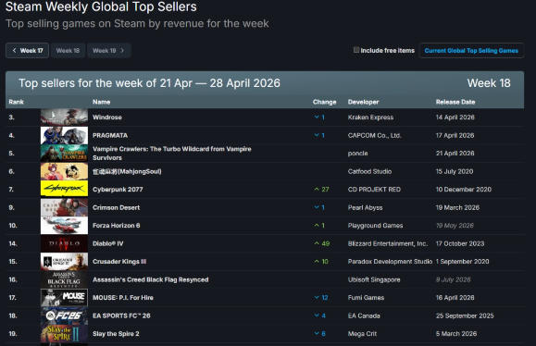Click developer Paradox Development Studio

[x=390, y=261]
